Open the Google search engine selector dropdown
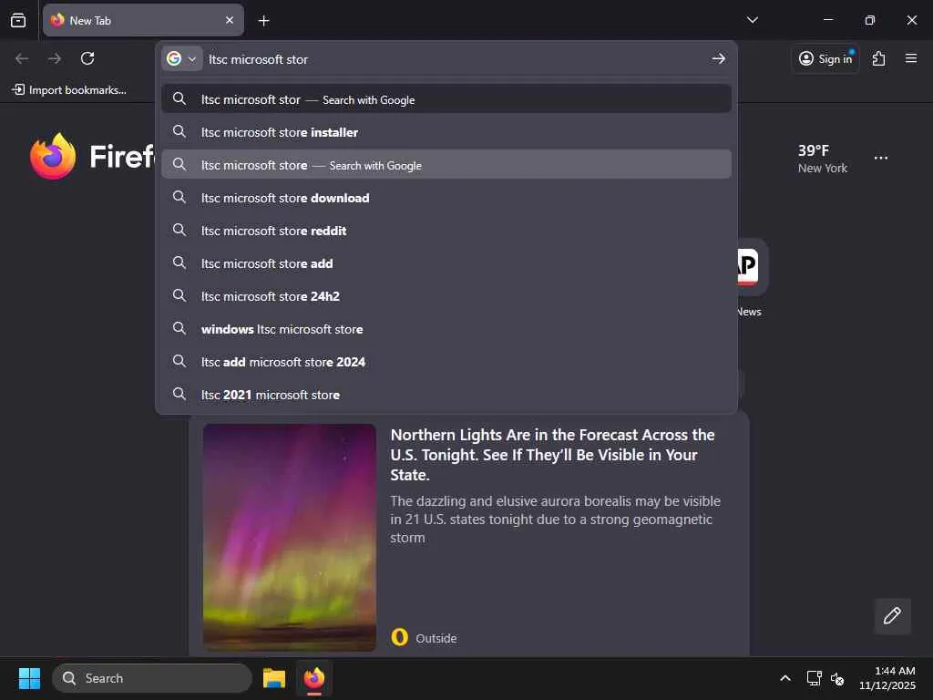 [x=181, y=59]
